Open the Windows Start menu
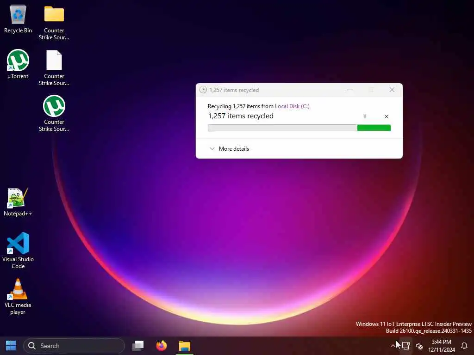 11,346
